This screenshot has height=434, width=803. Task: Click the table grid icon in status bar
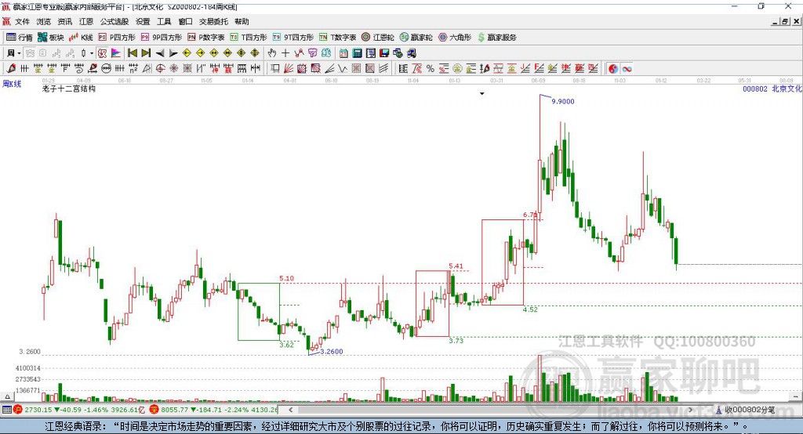6,410
